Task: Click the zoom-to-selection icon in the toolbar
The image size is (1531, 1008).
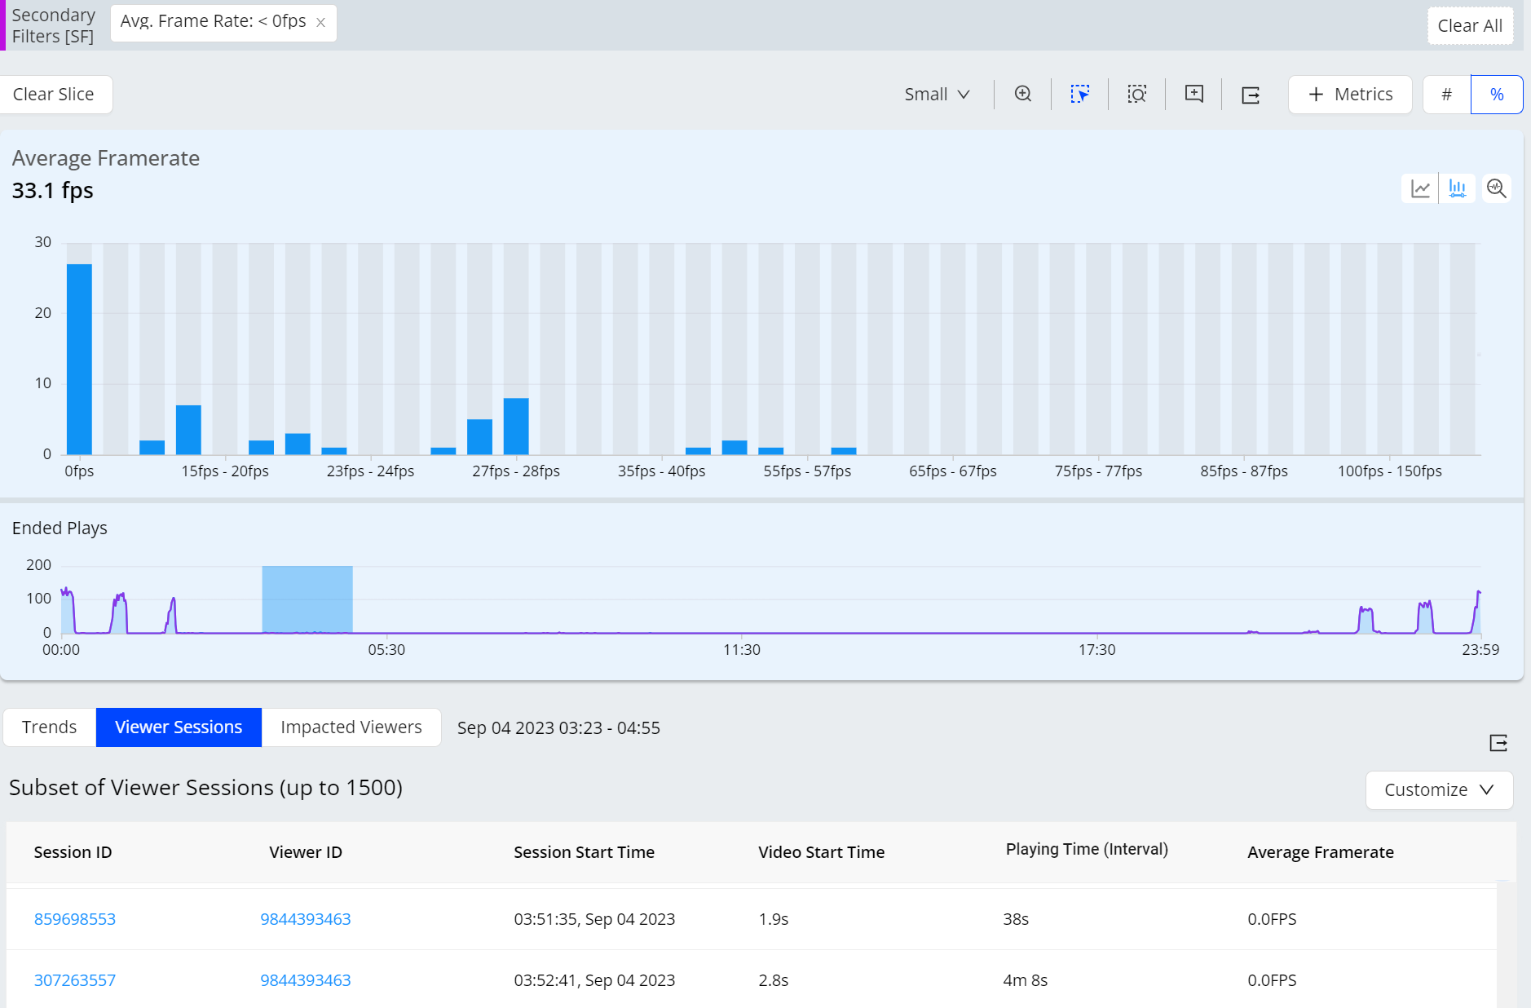Action: click(x=1136, y=95)
